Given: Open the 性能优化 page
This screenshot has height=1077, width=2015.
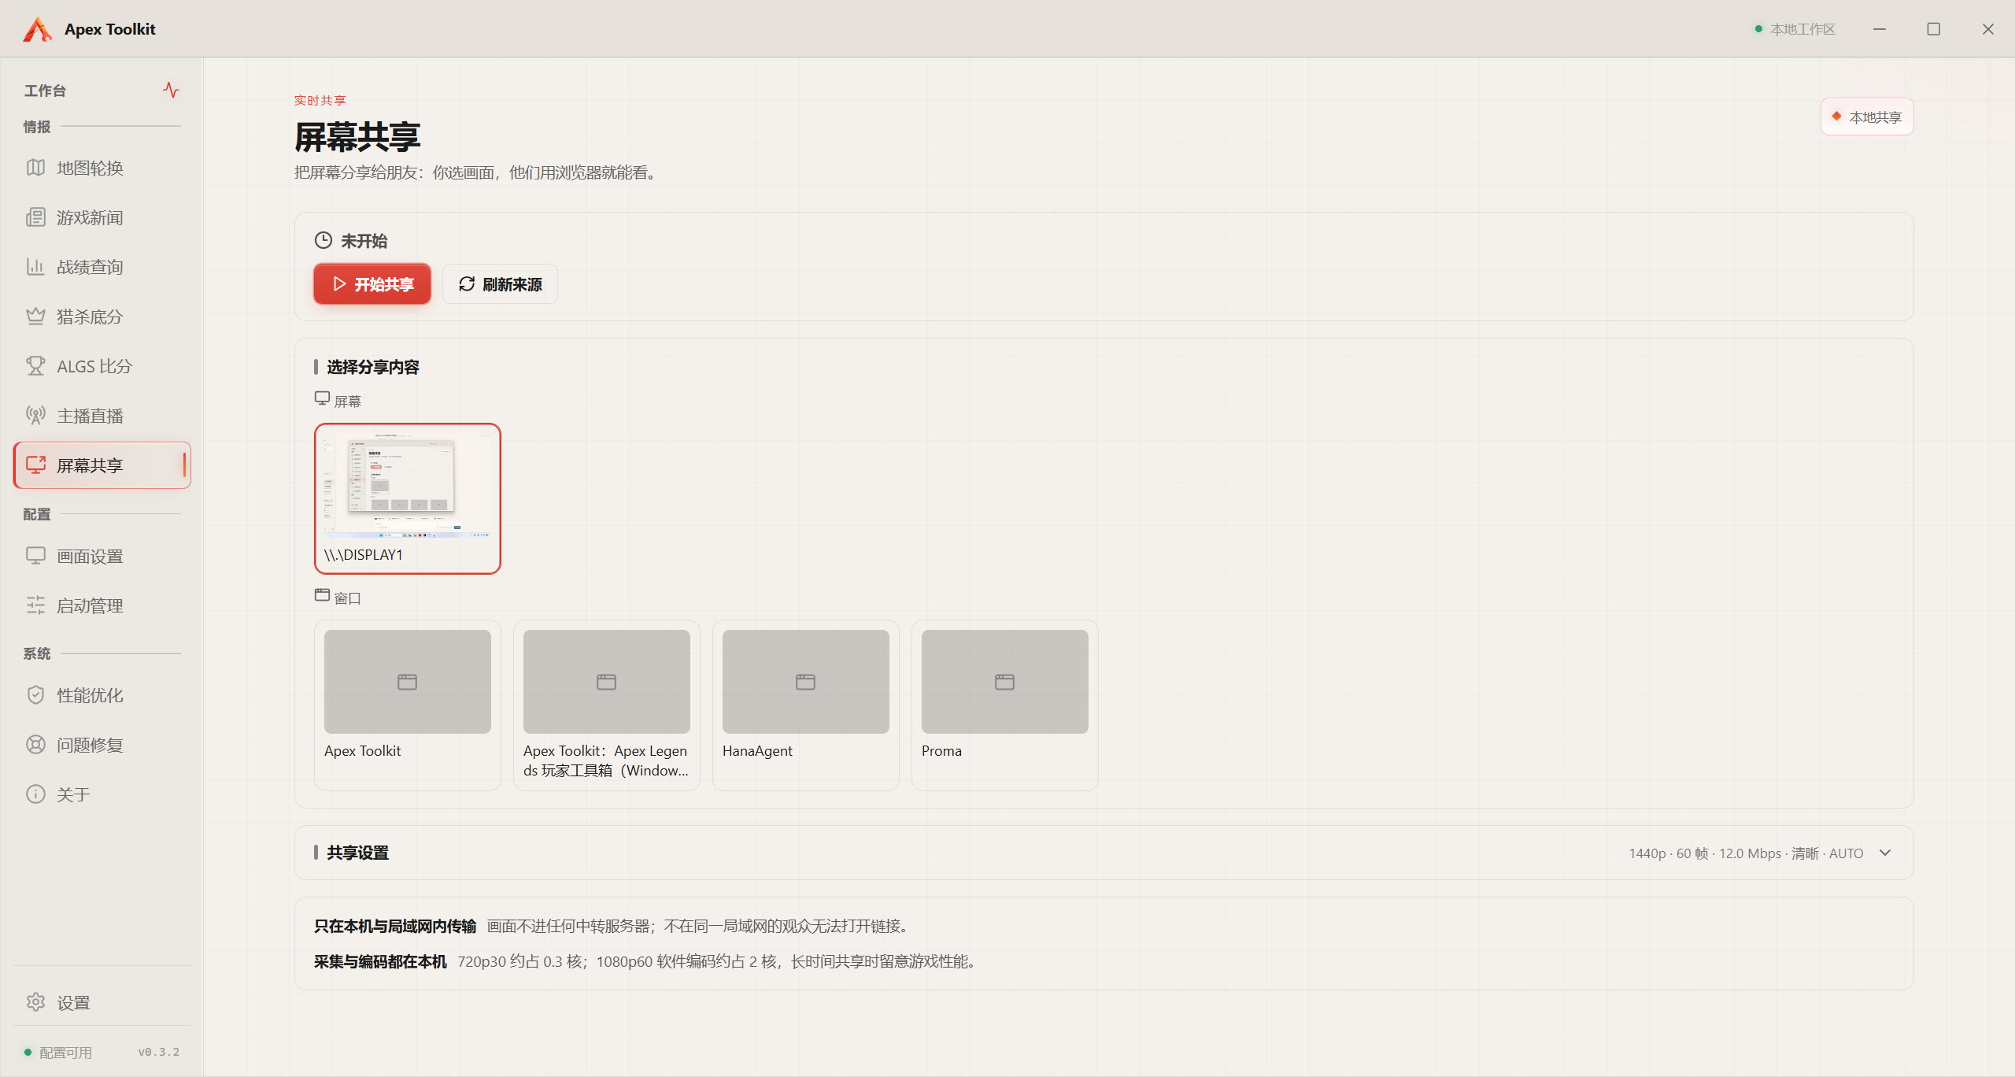Looking at the screenshot, I should tap(102, 695).
